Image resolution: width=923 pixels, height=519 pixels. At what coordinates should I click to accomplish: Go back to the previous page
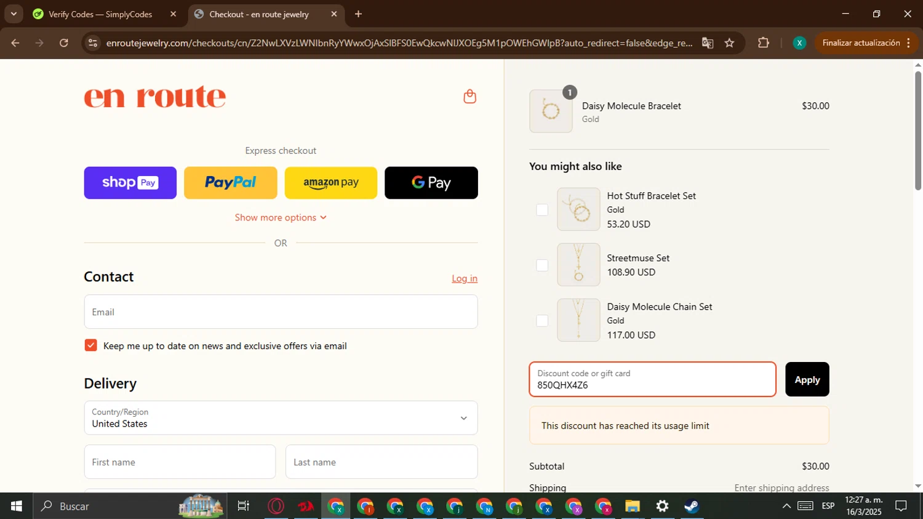coord(15,43)
